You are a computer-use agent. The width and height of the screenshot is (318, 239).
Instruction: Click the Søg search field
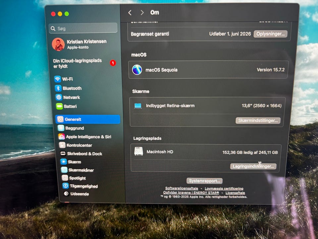83,28
